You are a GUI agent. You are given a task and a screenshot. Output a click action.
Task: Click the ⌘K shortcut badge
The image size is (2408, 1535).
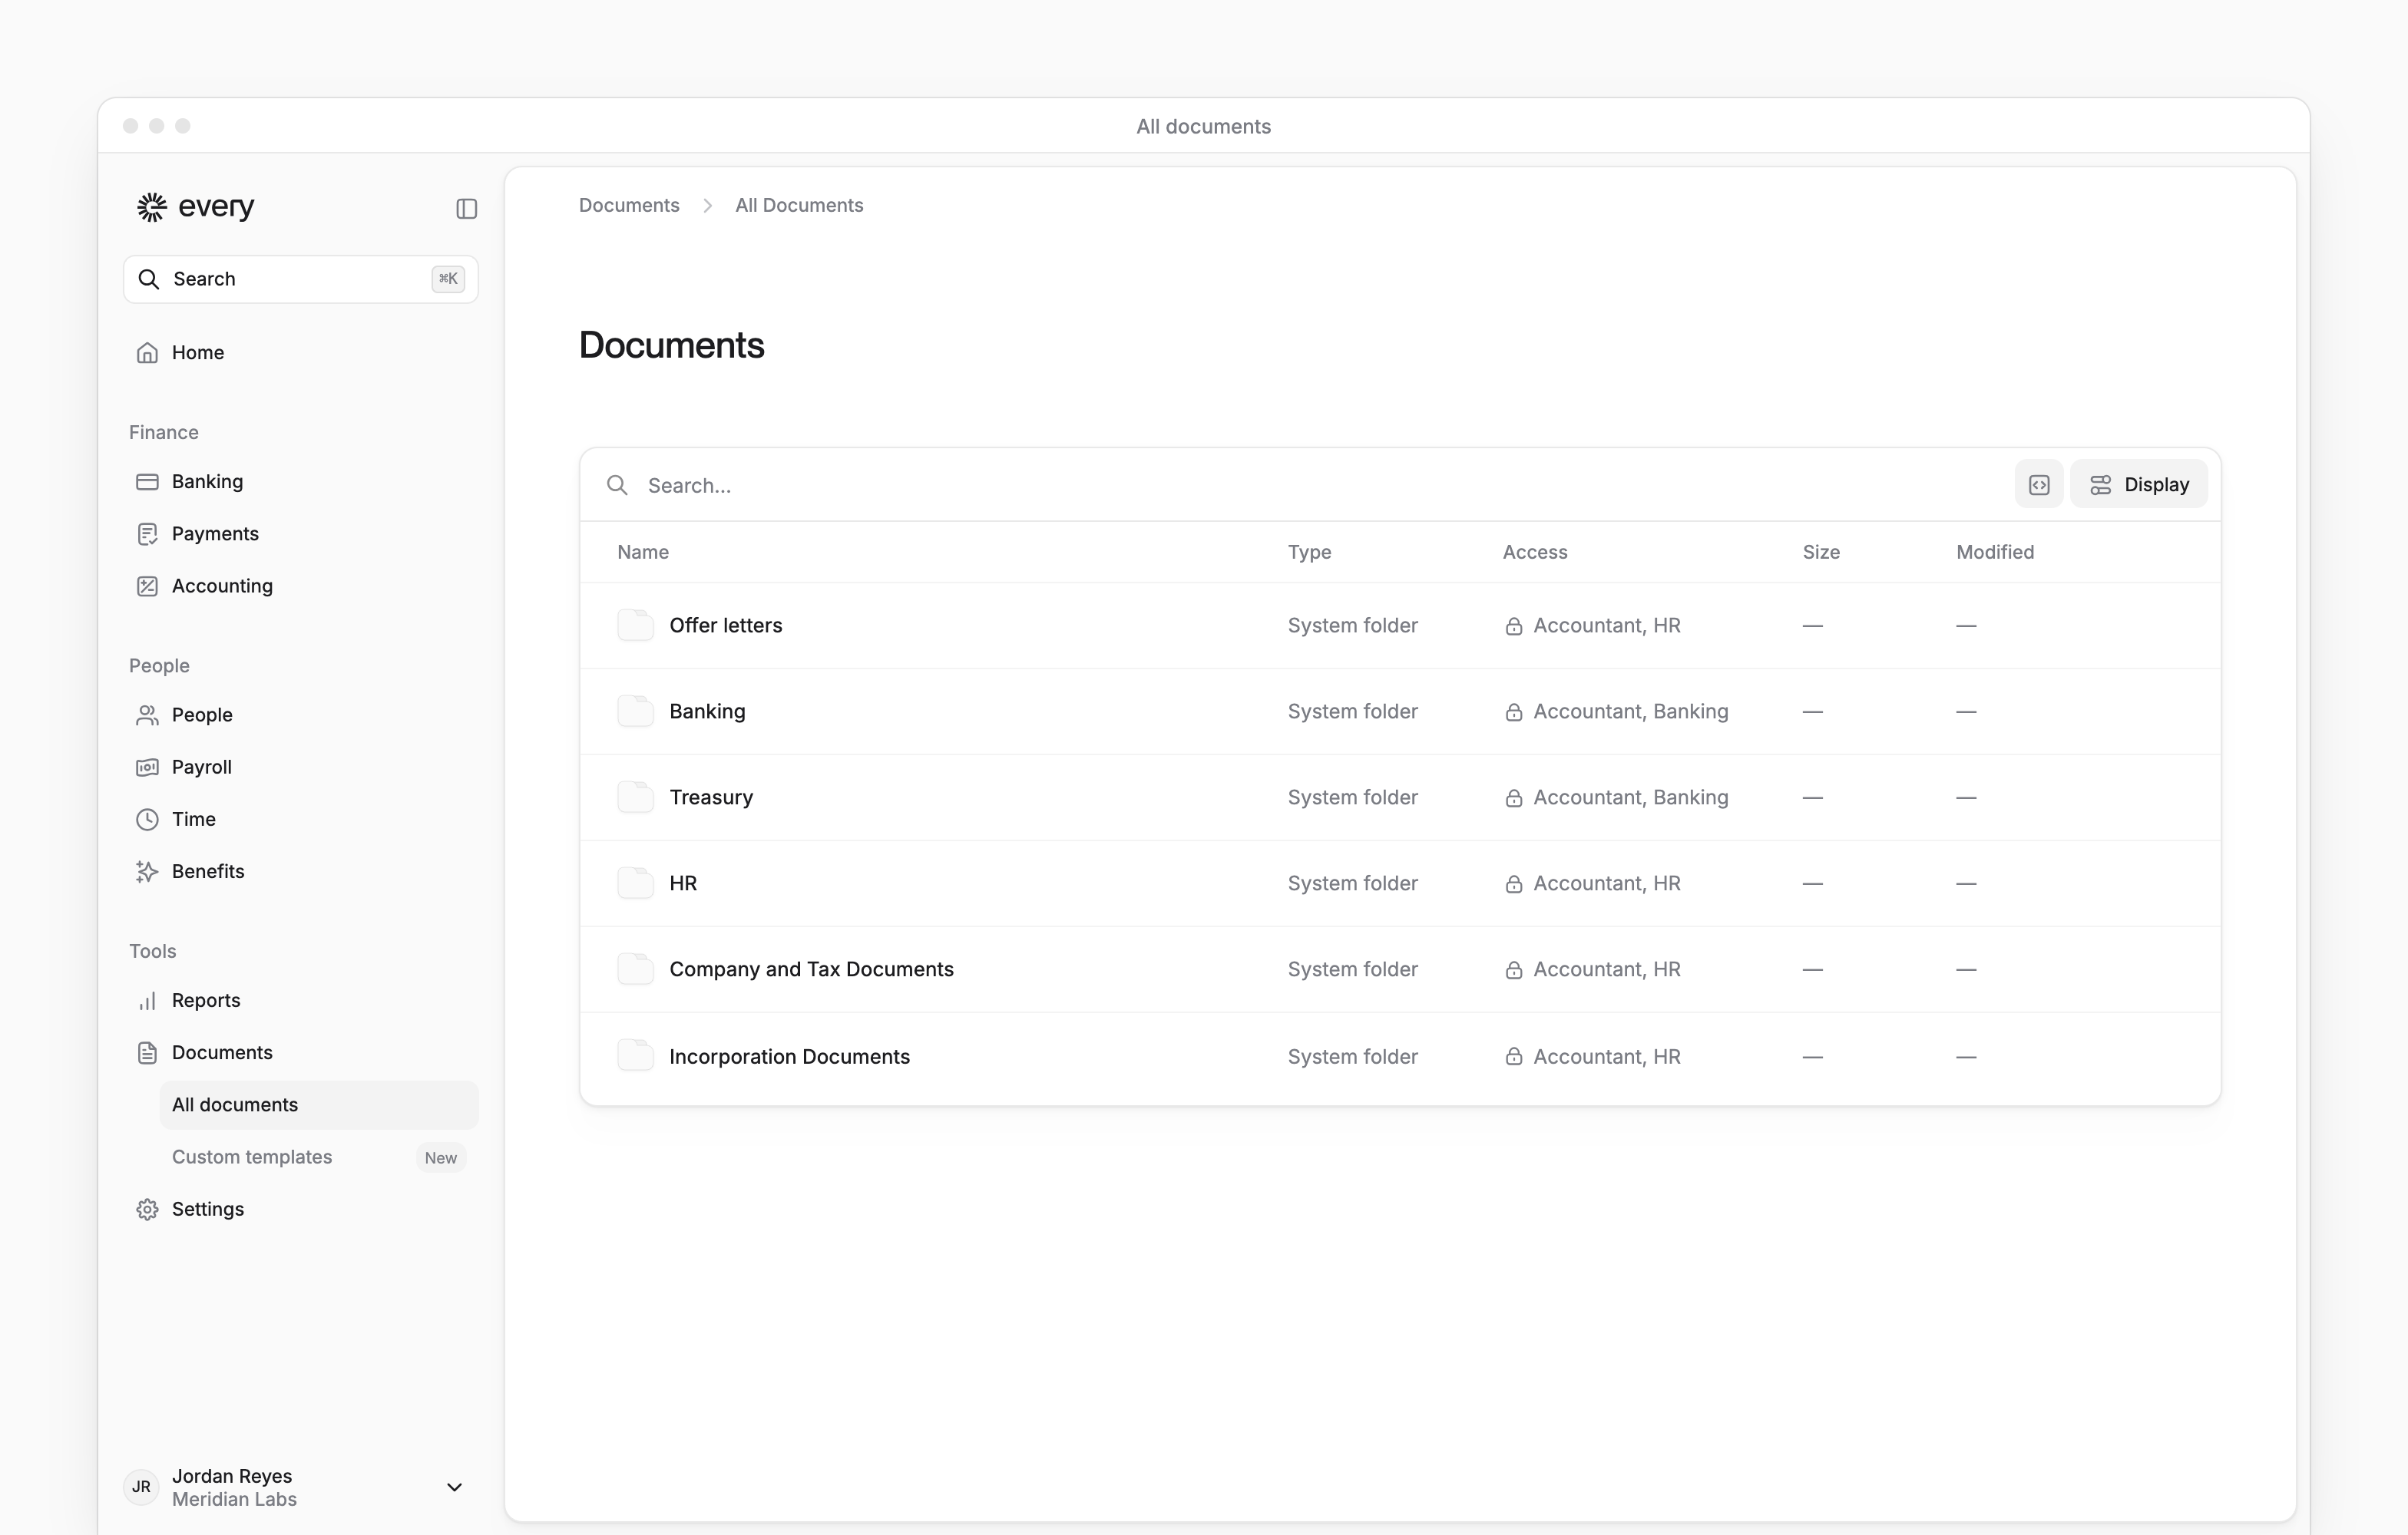click(x=448, y=279)
